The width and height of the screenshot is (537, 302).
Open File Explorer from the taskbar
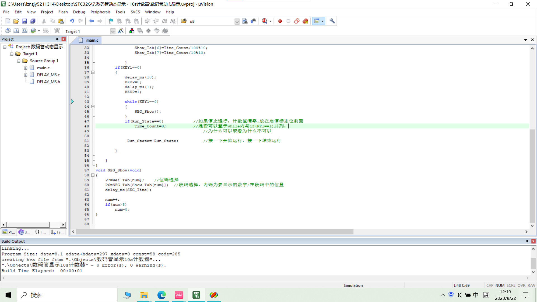[144, 295]
